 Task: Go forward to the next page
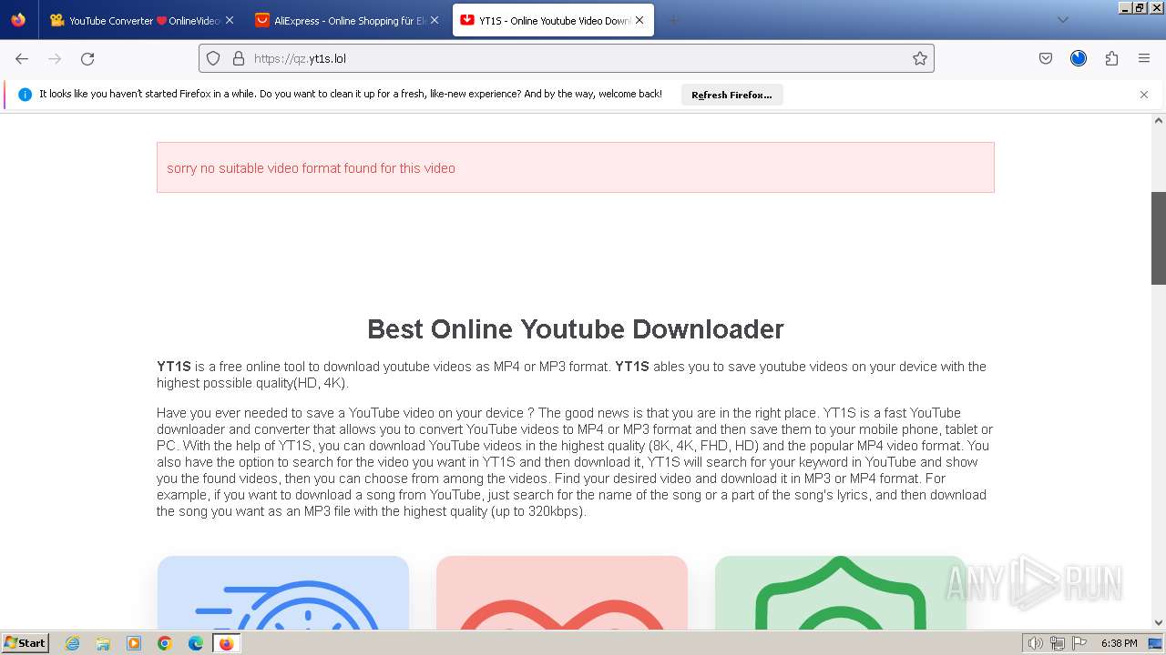[55, 58]
